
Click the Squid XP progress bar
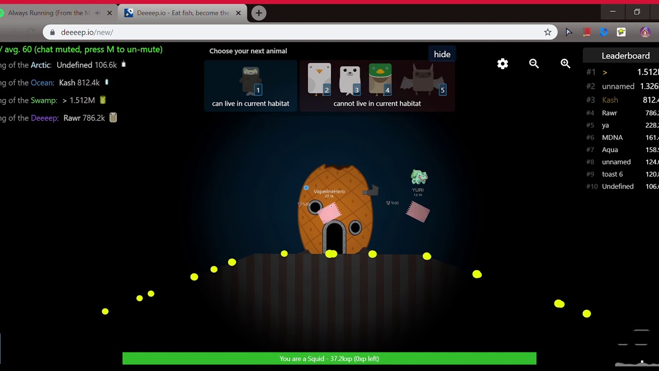[329, 359]
